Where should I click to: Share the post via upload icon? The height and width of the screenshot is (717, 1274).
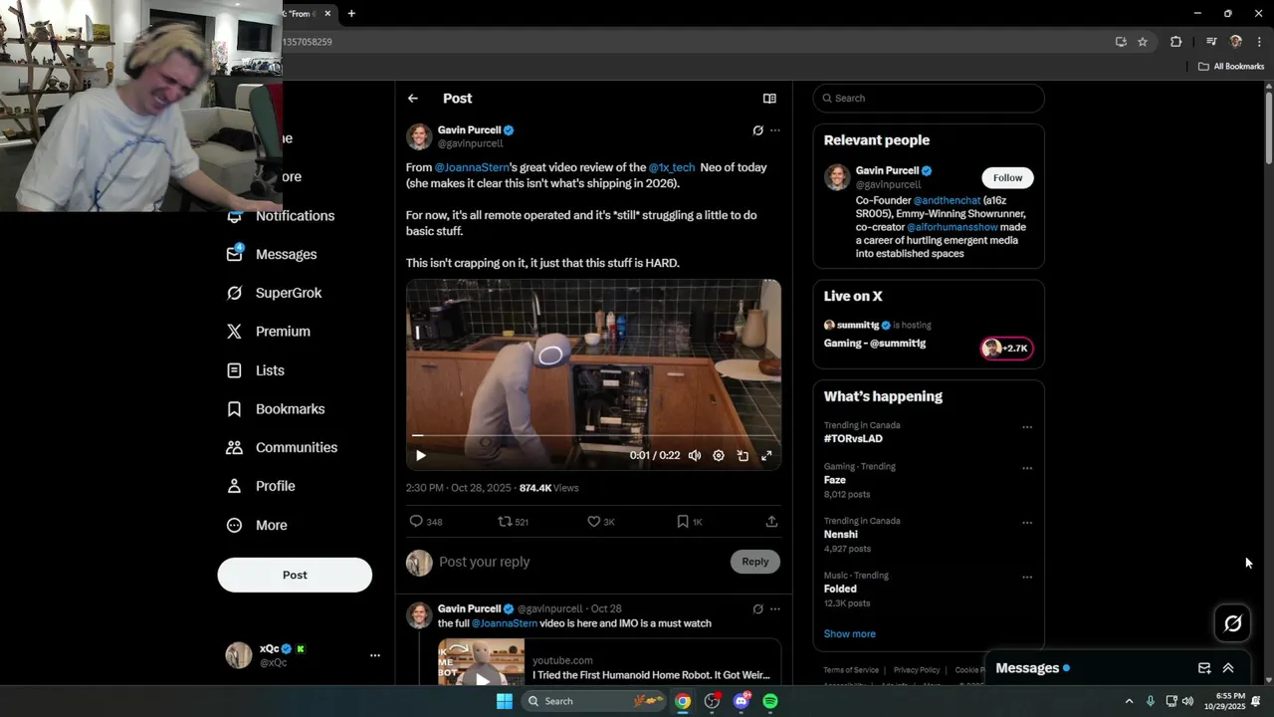point(771,522)
